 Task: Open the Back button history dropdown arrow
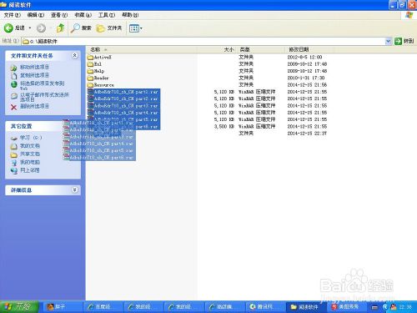click(x=30, y=28)
